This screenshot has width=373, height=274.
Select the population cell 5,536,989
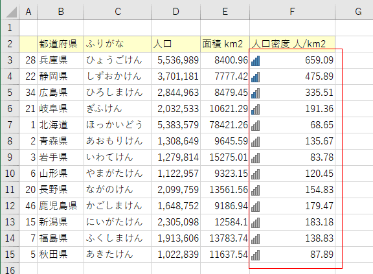click(175, 60)
